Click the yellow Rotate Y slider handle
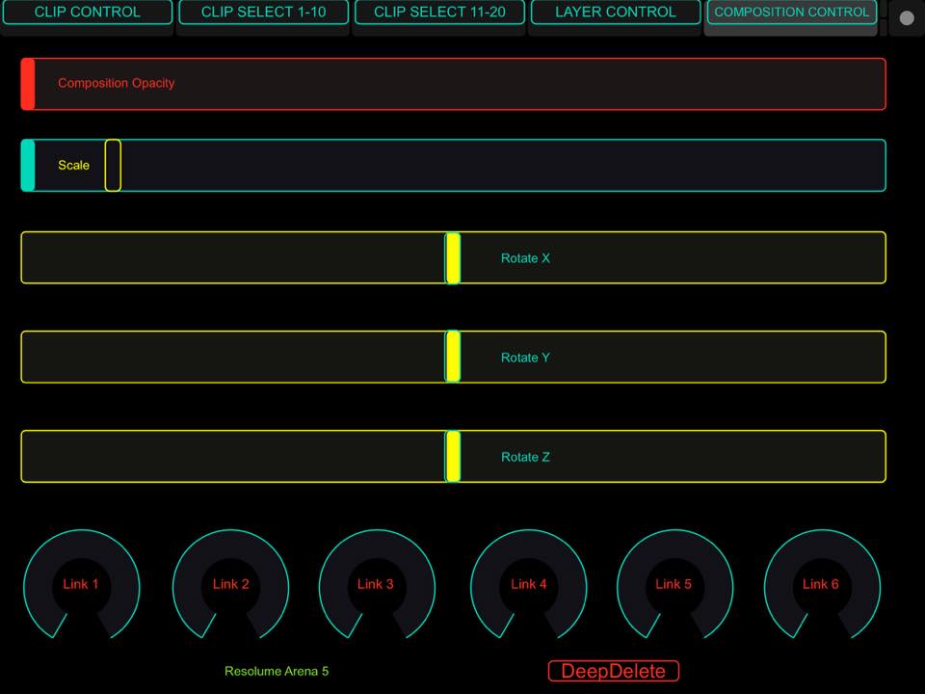The height and width of the screenshot is (694, 925). click(x=453, y=357)
